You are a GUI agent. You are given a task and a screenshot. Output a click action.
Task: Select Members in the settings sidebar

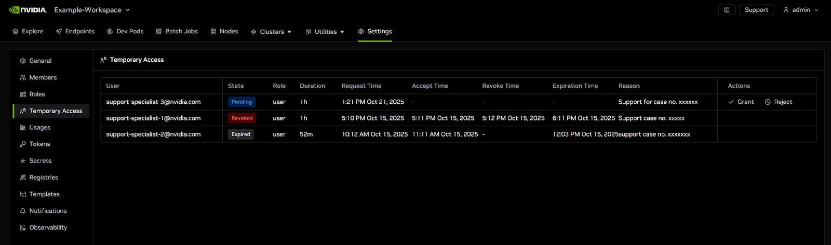pos(43,77)
